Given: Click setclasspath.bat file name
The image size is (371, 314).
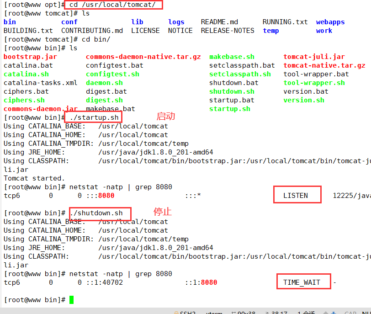Looking at the screenshot, I should pyautogui.click(x=242, y=65).
